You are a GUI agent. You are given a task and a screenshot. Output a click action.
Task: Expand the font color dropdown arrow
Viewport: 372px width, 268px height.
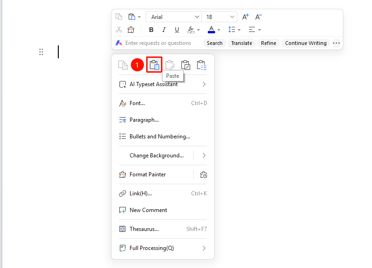[219, 30]
